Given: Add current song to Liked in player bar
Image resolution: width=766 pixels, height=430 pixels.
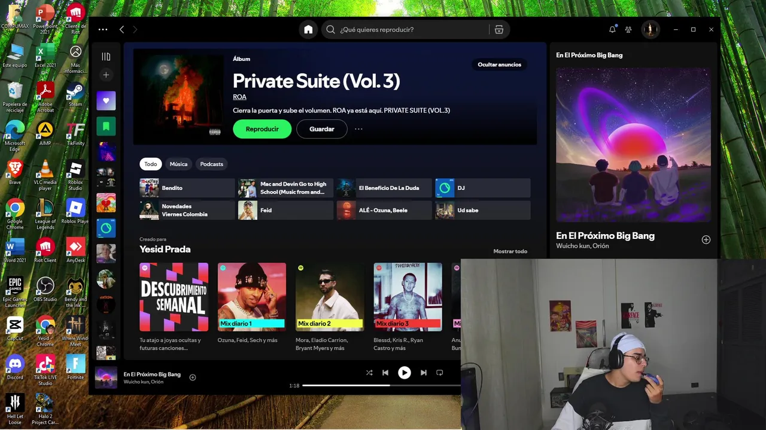Looking at the screenshot, I should pyautogui.click(x=193, y=377).
